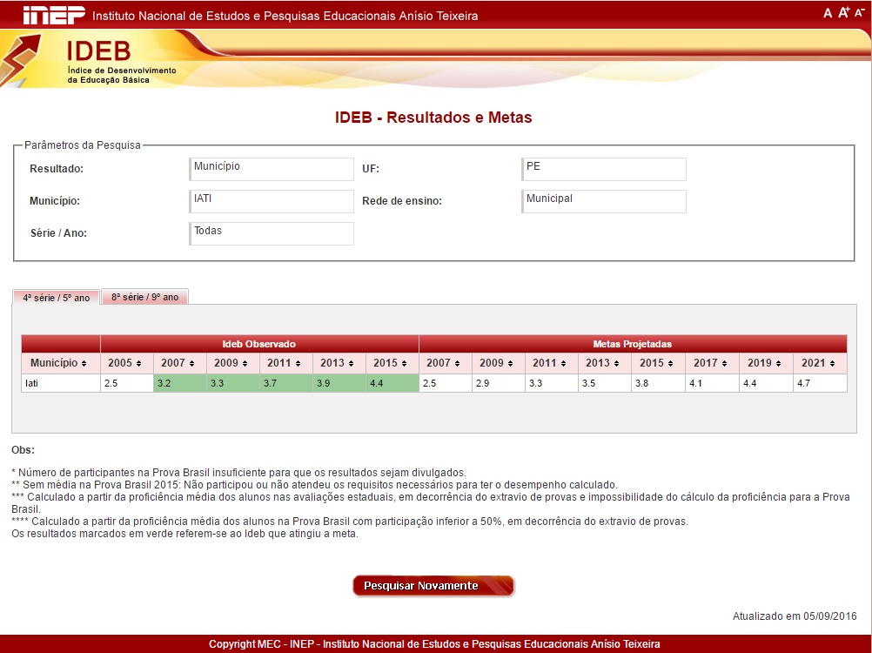Decrease font size with A- icon
This screenshot has height=653, width=872.
(859, 12)
